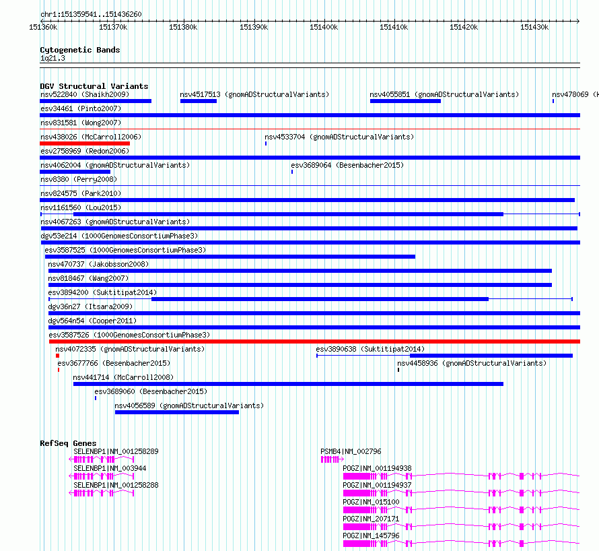Image resolution: width=599 pixels, height=551 pixels.
Task: Click the red esv3587526 variant bar
Action: coord(314,342)
